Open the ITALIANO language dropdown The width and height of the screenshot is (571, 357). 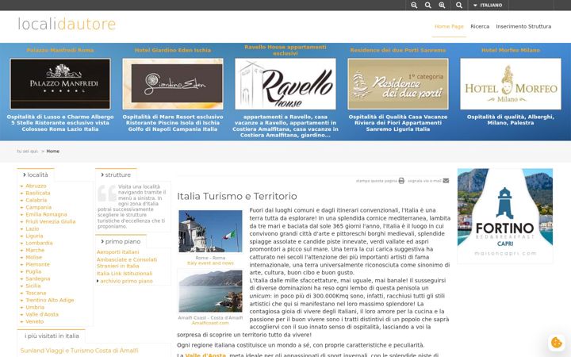pyautogui.click(x=488, y=5)
